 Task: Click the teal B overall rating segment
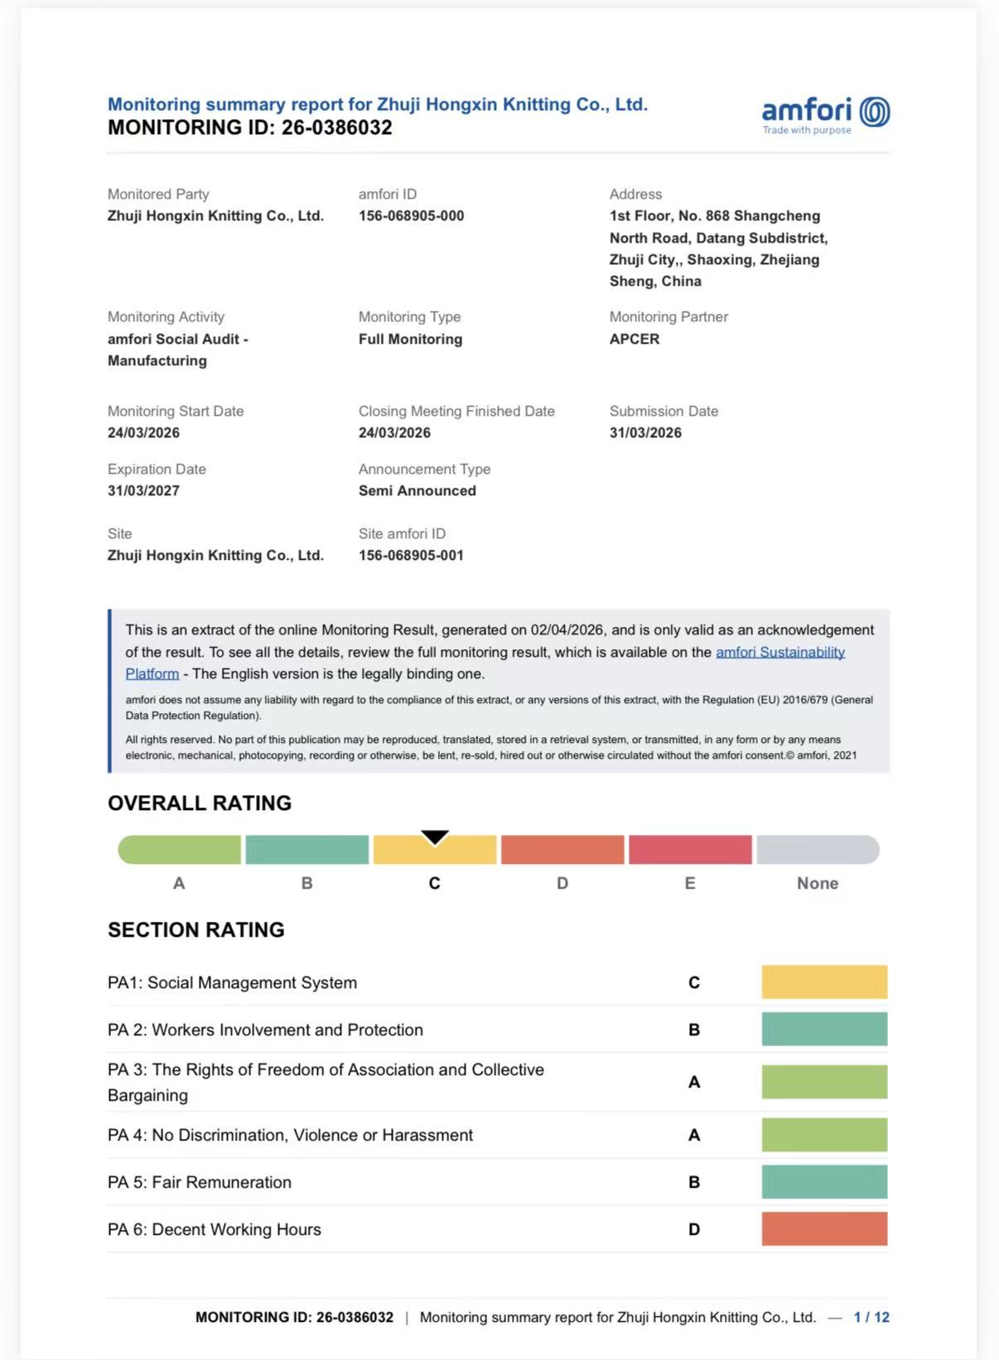(x=307, y=850)
